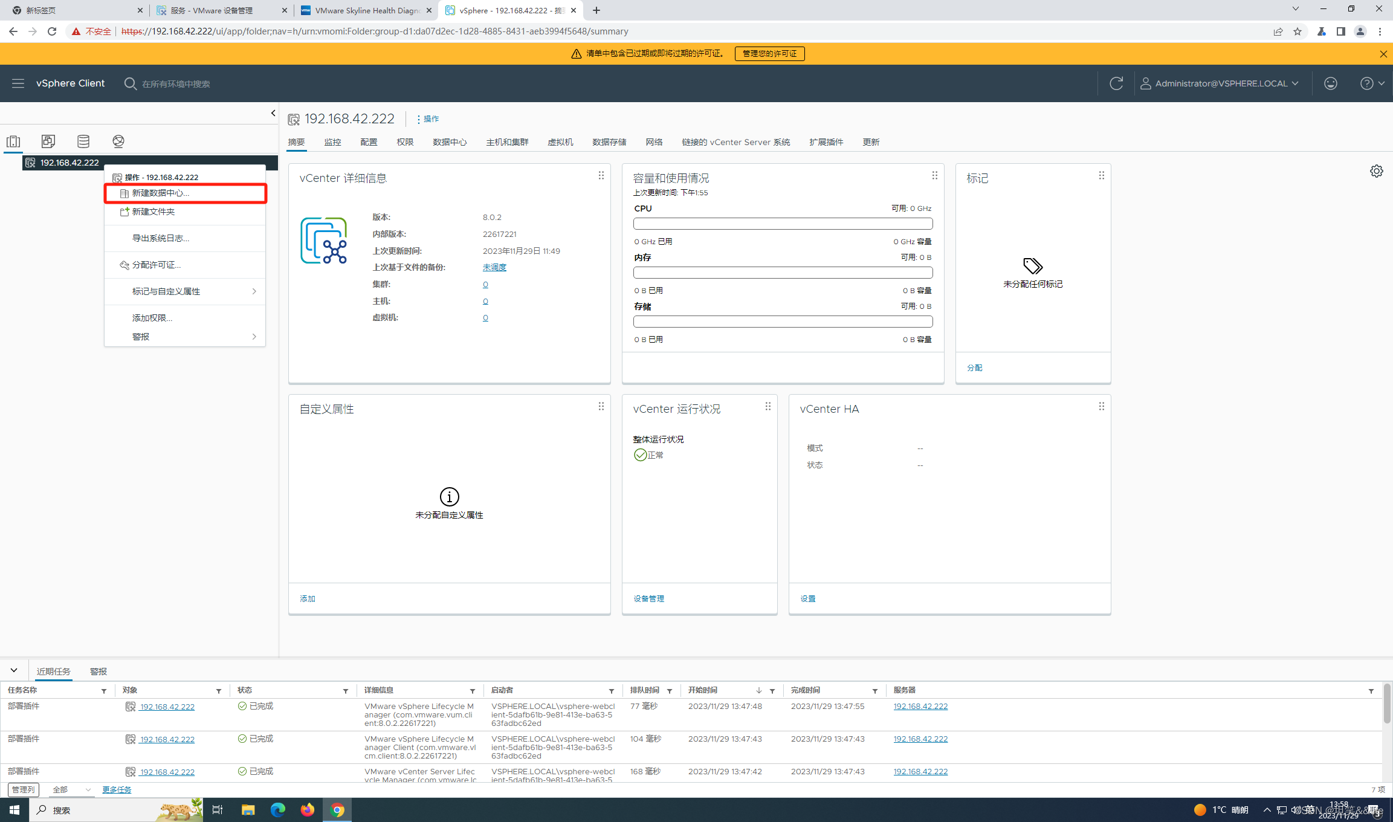This screenshot has width=1393, height=822.
Task: Switch to the 主机和集群 tab
Action: click(x=507, y=142)
